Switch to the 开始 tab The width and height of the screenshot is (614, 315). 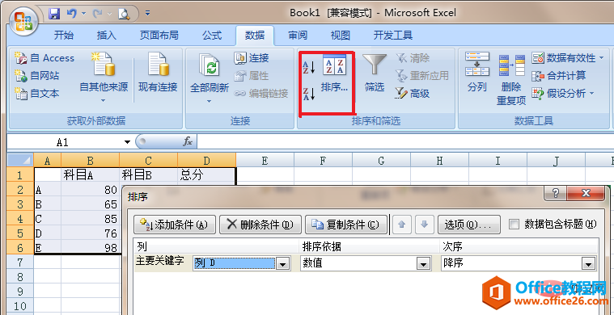click(64, 36)
